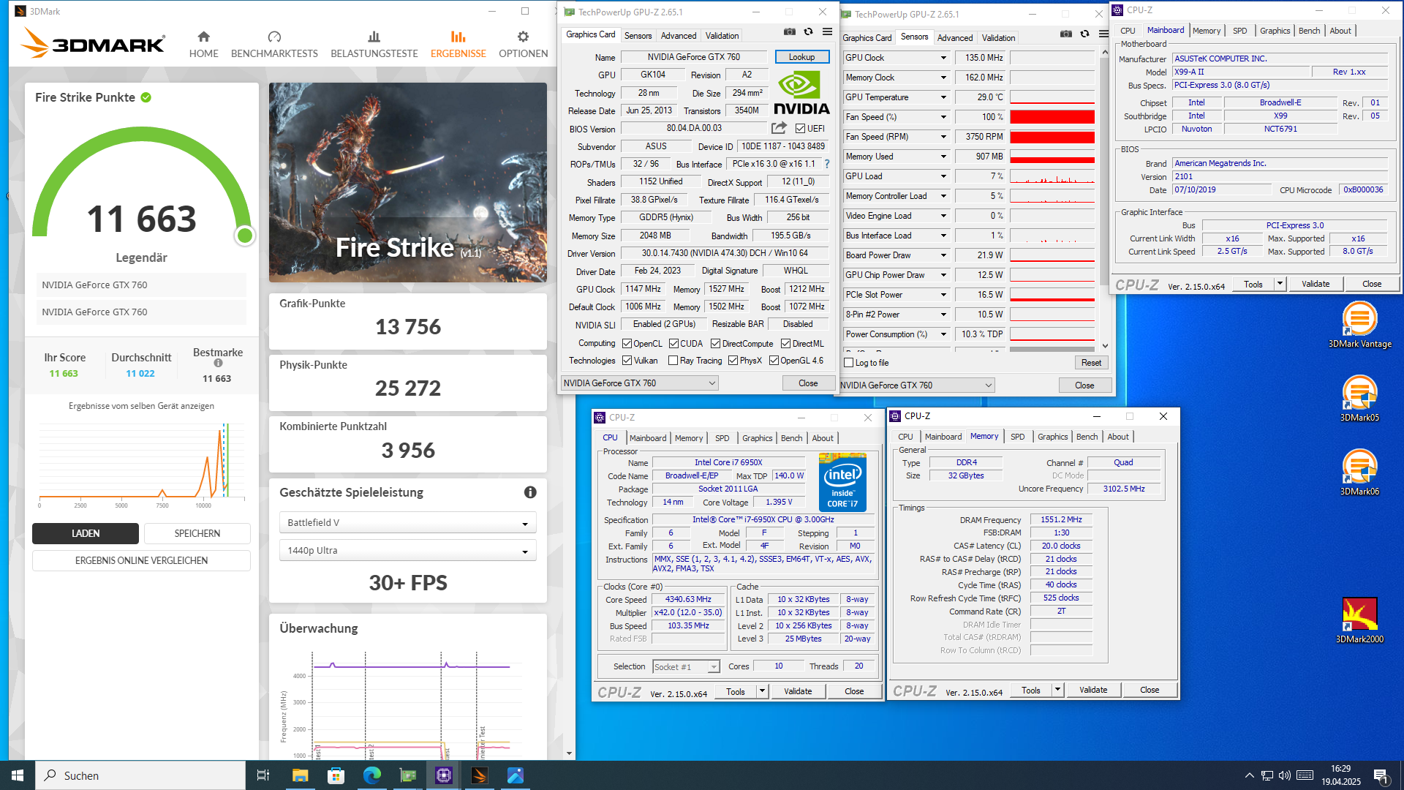
Task: Open the Tools dropdown arrow in CPU-Z Mainboard window
Action: pyautogui.click(x=1280, y=284)
